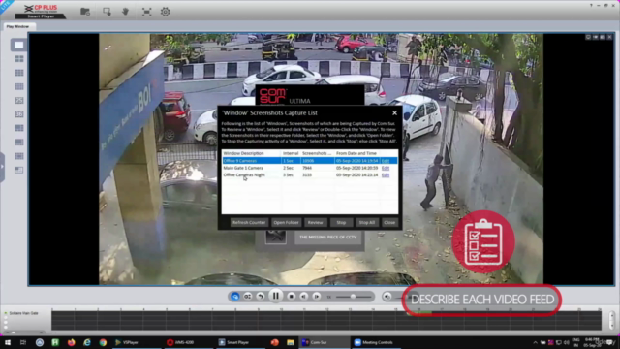Click the From Date and Time column header
This screenshot has height=349, width=620.
pos(356,153)
